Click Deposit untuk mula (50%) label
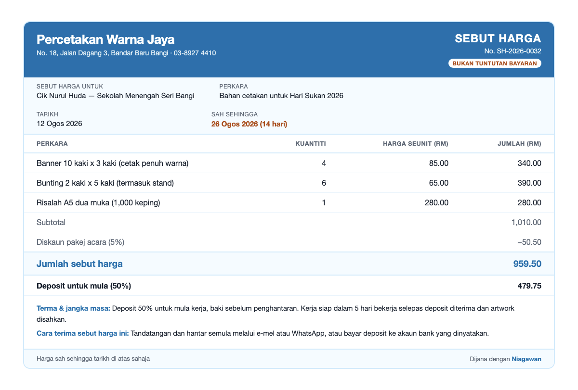 (84, 286)
